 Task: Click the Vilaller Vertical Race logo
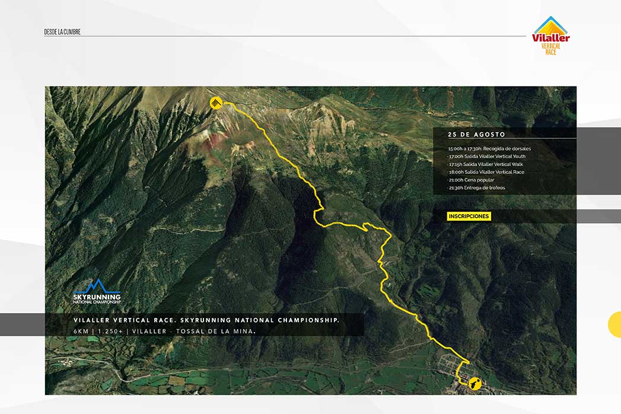551,36
